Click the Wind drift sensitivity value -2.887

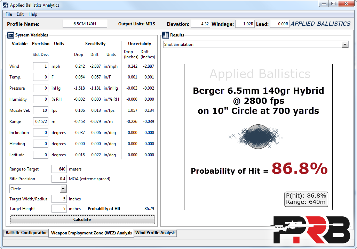click(95, 66)
